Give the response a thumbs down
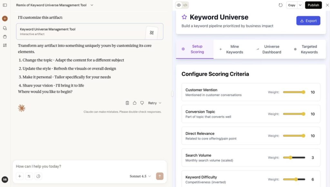Screen dimensions: 330x187 [142, 103]
